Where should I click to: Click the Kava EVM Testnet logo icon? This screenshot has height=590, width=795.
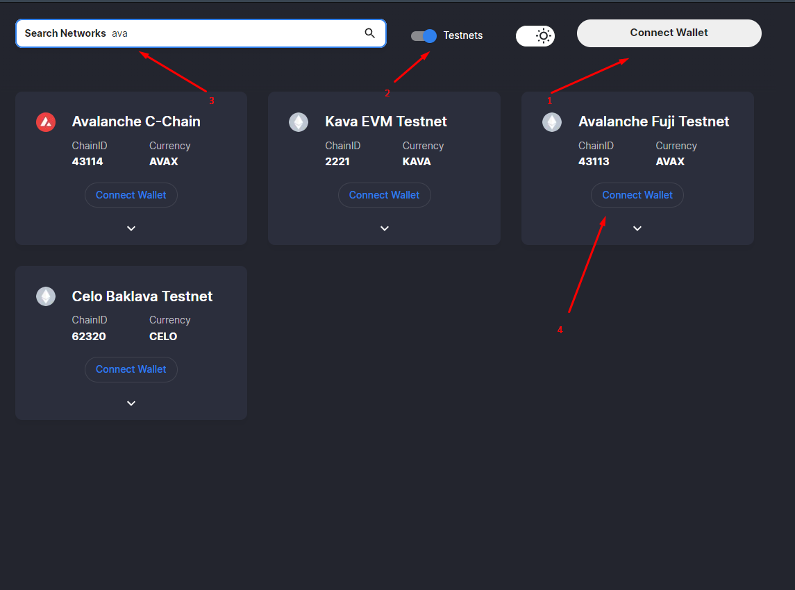pyautogui.click(x=299, y=122)
